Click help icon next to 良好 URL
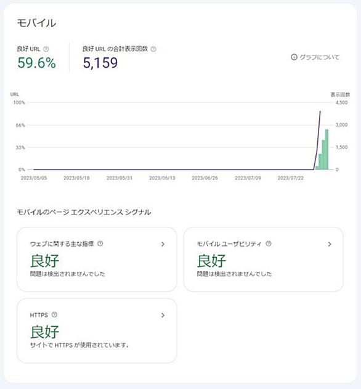 [46, 49]
